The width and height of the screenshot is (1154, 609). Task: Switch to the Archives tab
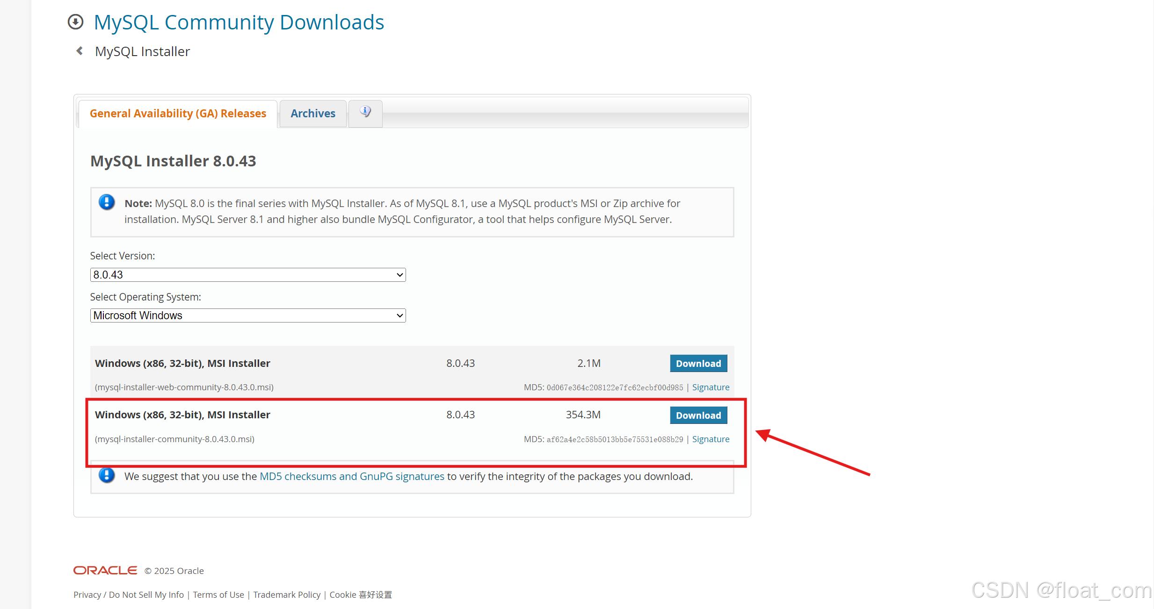313,114
